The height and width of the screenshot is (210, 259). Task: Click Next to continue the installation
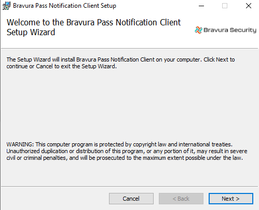pos(231,199)
